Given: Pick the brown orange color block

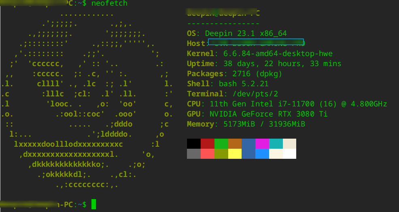Looking at the screenshot, I should pos(235,143).
